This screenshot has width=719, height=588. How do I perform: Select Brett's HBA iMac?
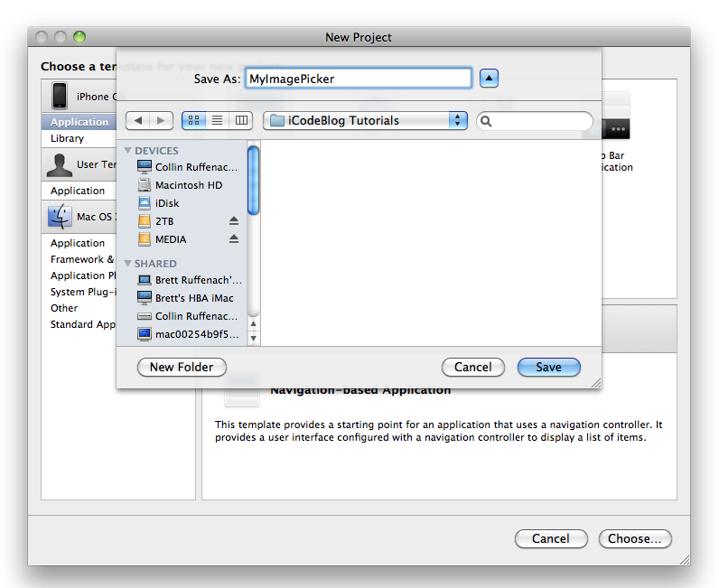pyautogui.click(x=186, y=298)
